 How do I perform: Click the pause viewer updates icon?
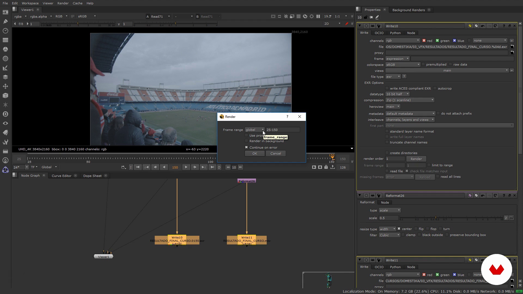(318, 16)
